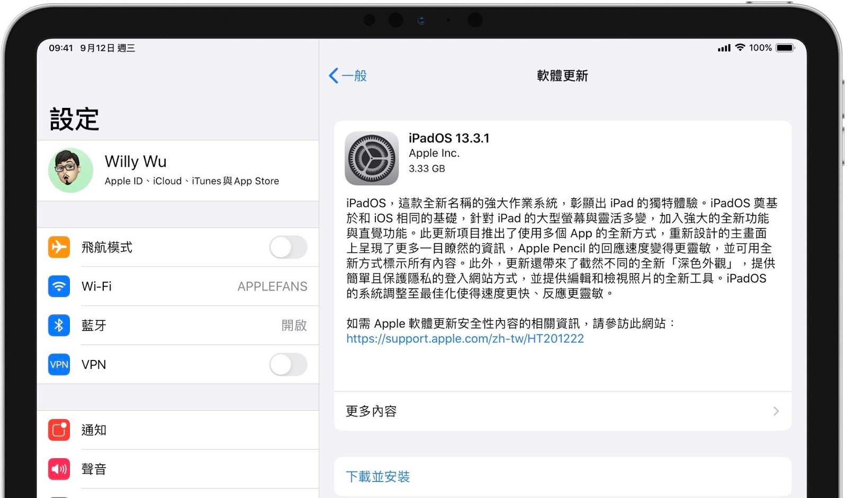
Task: Tap the 100% battery percentage
Action: point(760,48)
